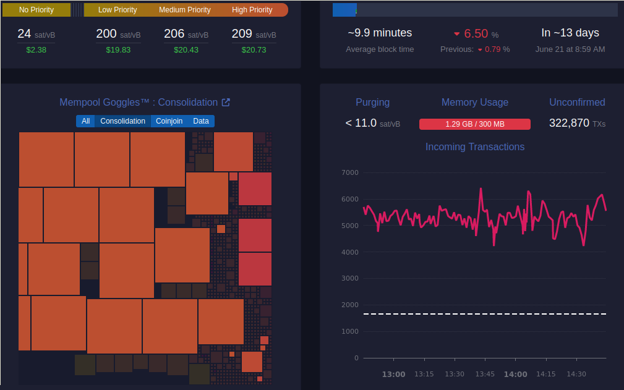The image size is (624, 390).
Task: Select the All goggles filter
Action: pyautogui.click(x=85, y=121)
